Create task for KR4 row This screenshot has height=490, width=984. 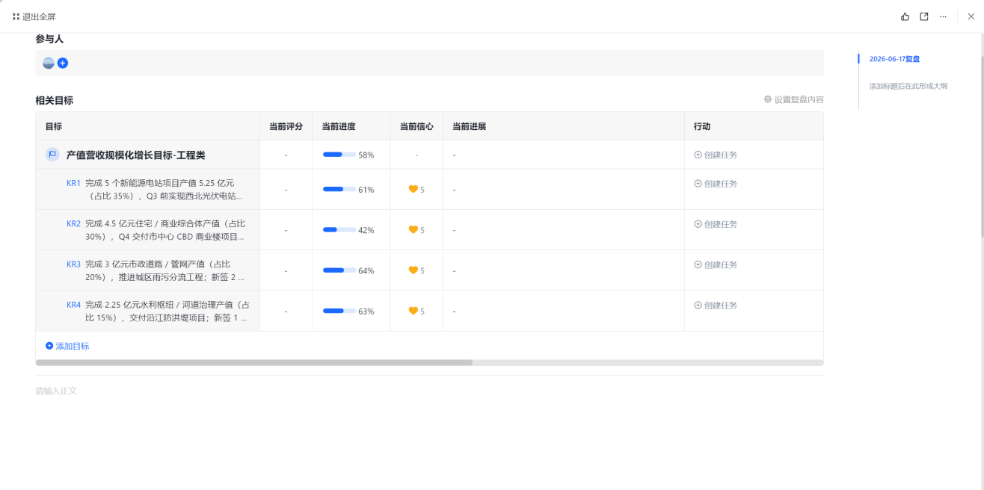tap(716, 305)
